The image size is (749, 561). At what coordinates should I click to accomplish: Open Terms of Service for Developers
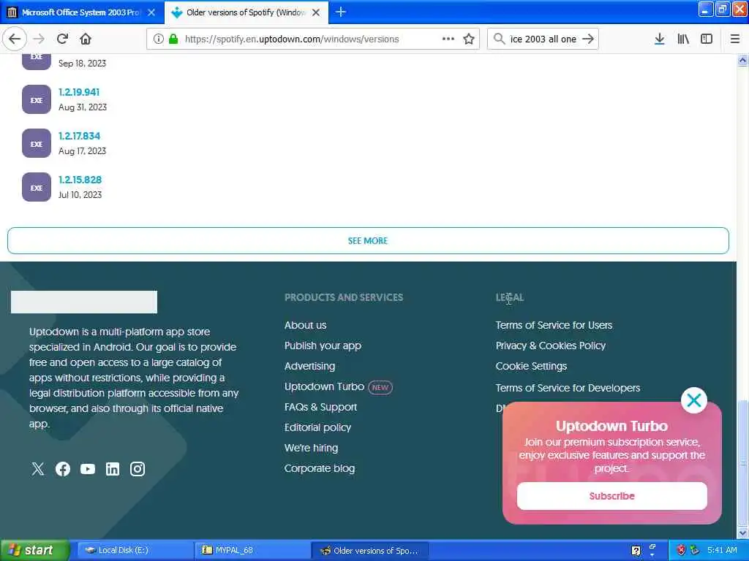(x=568, y=388)
